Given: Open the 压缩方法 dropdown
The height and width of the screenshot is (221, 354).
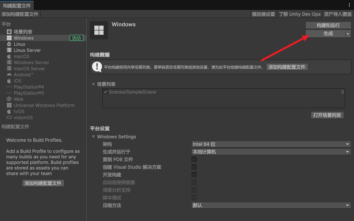Looking at the screenshot, I should (x=271, y=205).
